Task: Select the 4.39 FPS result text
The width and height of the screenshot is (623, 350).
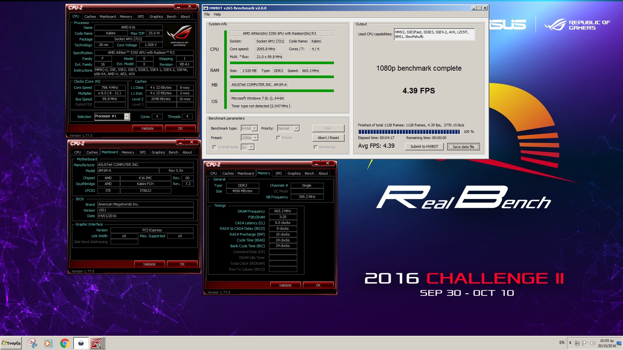Action: coord(419,91)
